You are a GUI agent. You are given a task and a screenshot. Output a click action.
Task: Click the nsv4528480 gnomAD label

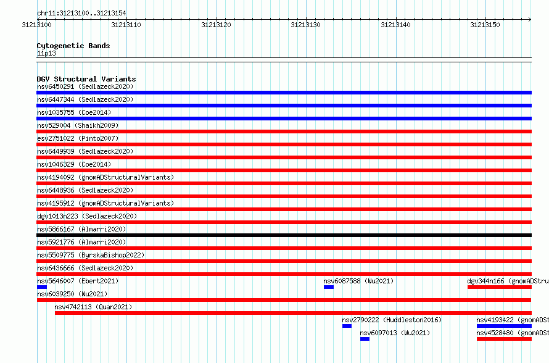click(513, 333)
